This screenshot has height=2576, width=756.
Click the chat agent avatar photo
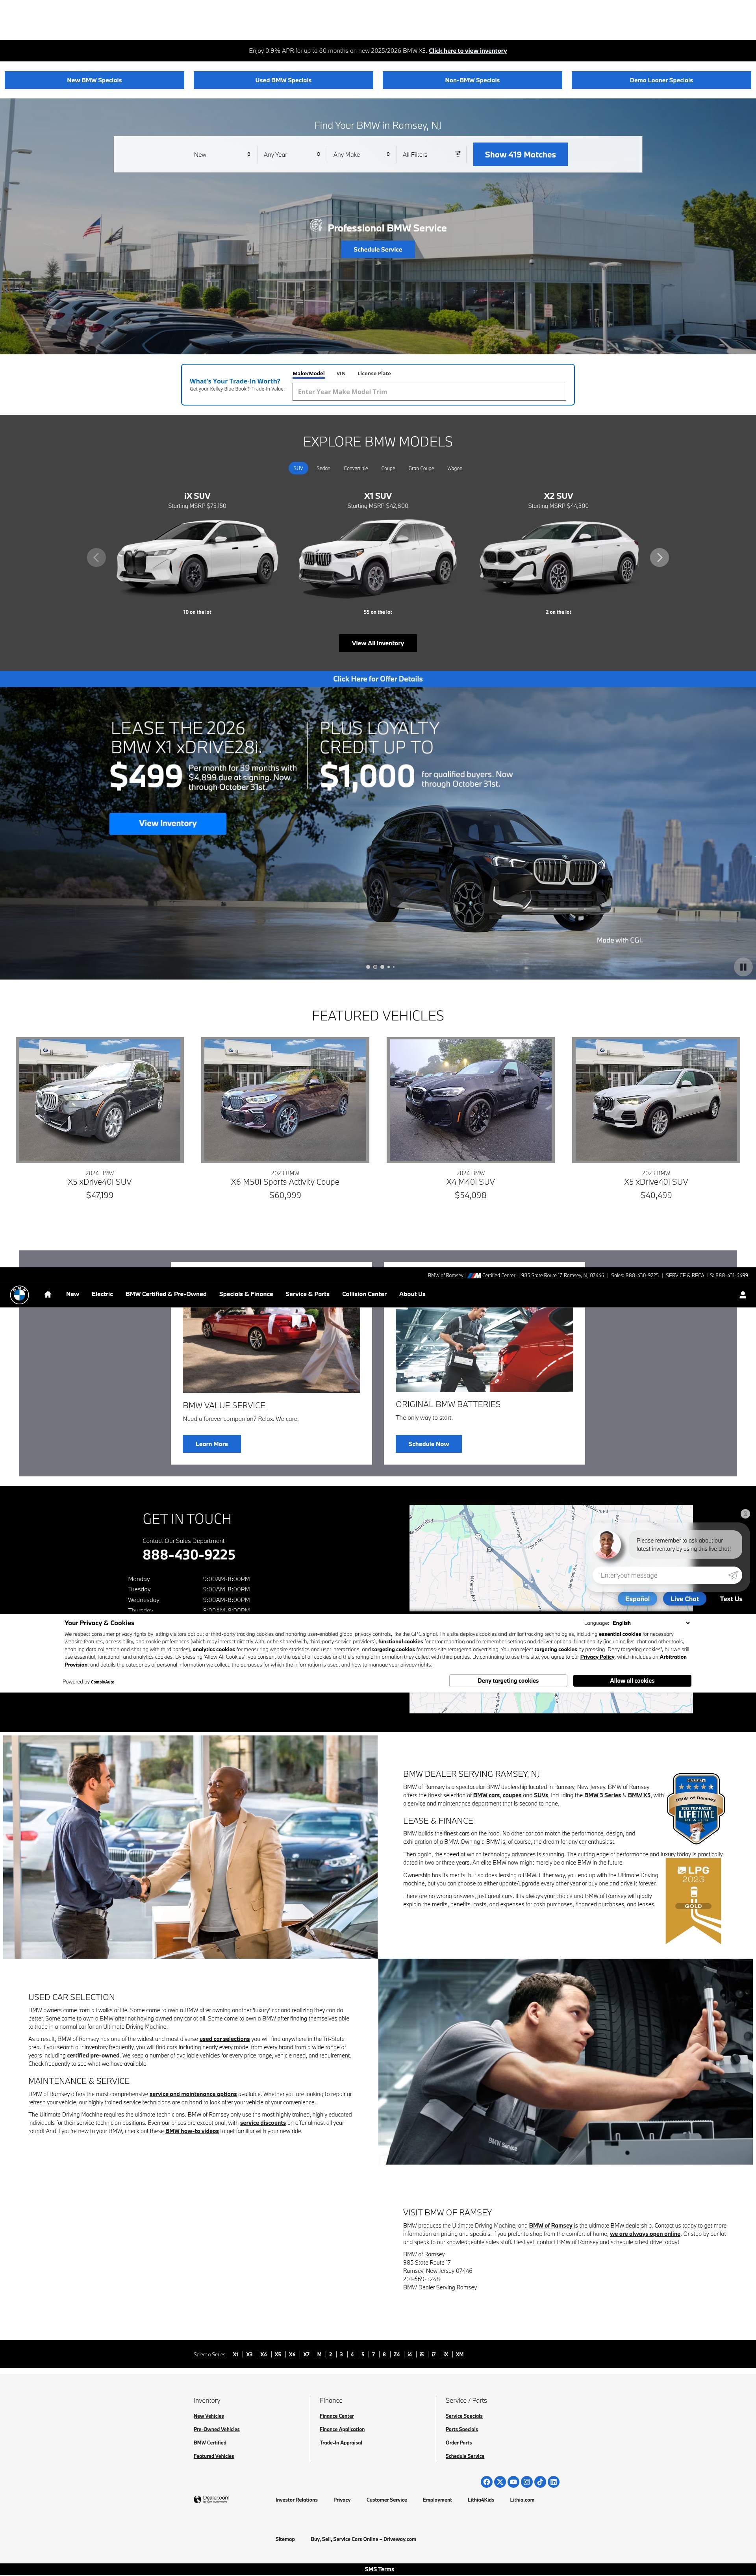click(x=607, y=1544)
